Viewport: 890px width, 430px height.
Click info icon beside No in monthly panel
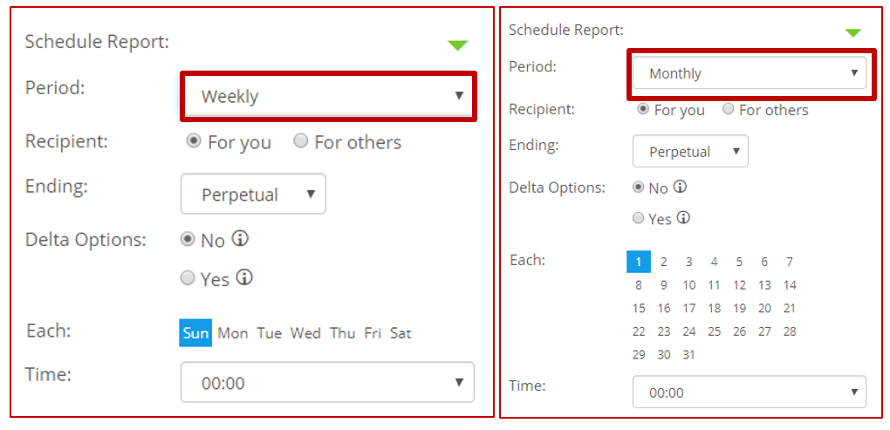point(680,187)
